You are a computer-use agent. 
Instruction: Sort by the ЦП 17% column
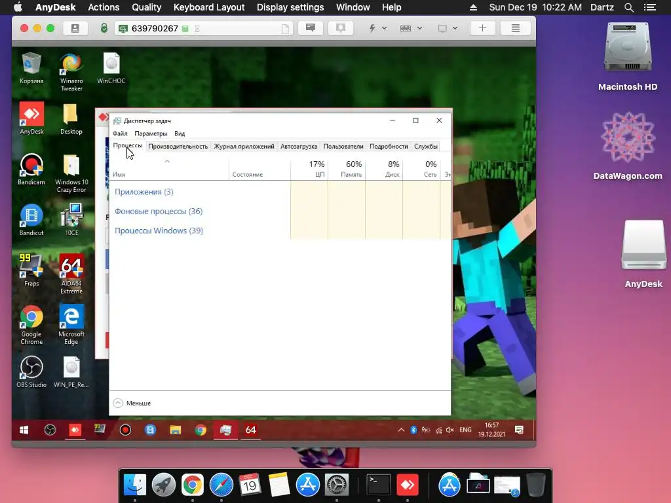[x=309, y=170]
